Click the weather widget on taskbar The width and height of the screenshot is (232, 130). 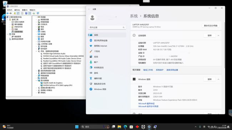8,127
